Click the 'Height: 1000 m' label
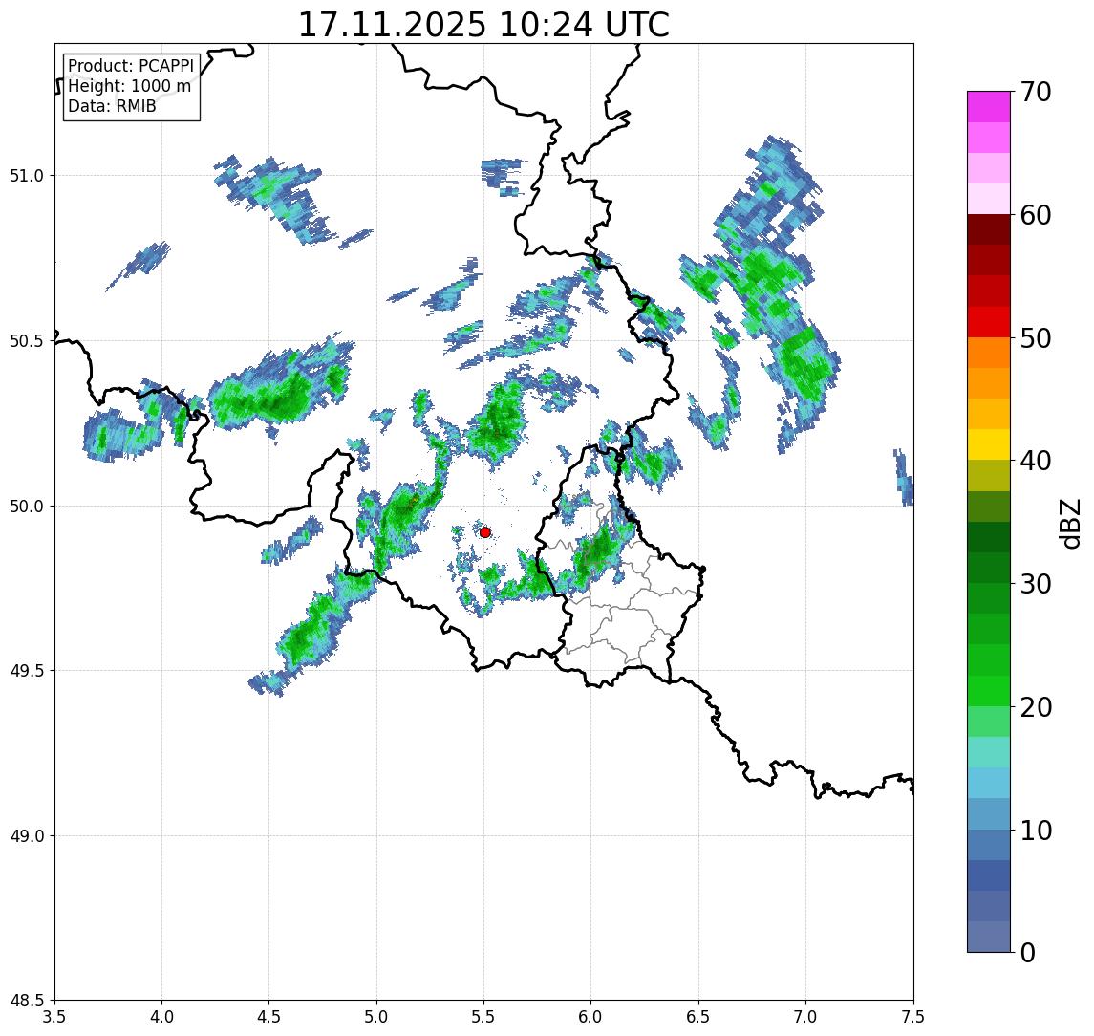 pyautogui.click(x=129, y=86)
